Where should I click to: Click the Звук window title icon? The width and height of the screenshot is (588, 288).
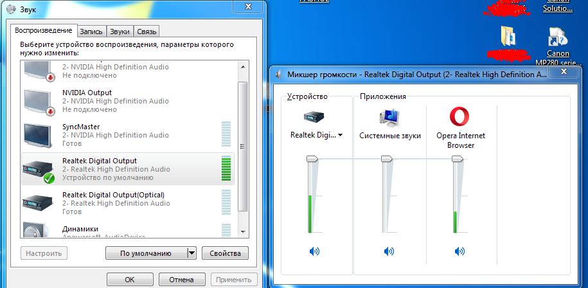(x=12, y=9)
